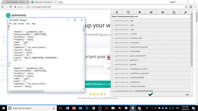
Task: Click the green checkmark submit button
Action: [x=151, y=94]
